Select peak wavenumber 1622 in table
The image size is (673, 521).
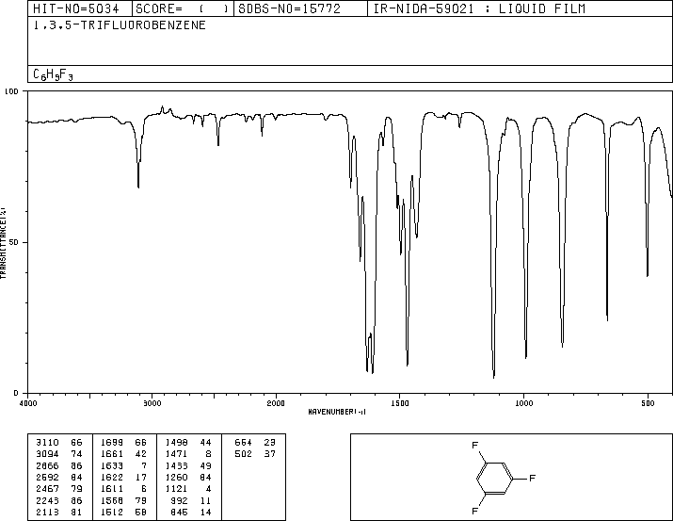tap(112, 477)
